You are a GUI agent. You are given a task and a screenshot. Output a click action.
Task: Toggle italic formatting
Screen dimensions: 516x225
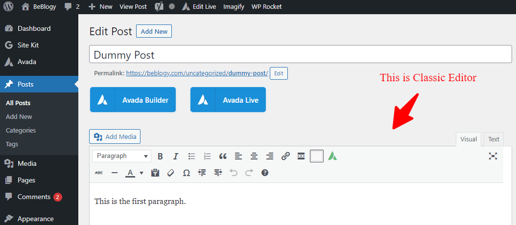[x=176, y=156]
